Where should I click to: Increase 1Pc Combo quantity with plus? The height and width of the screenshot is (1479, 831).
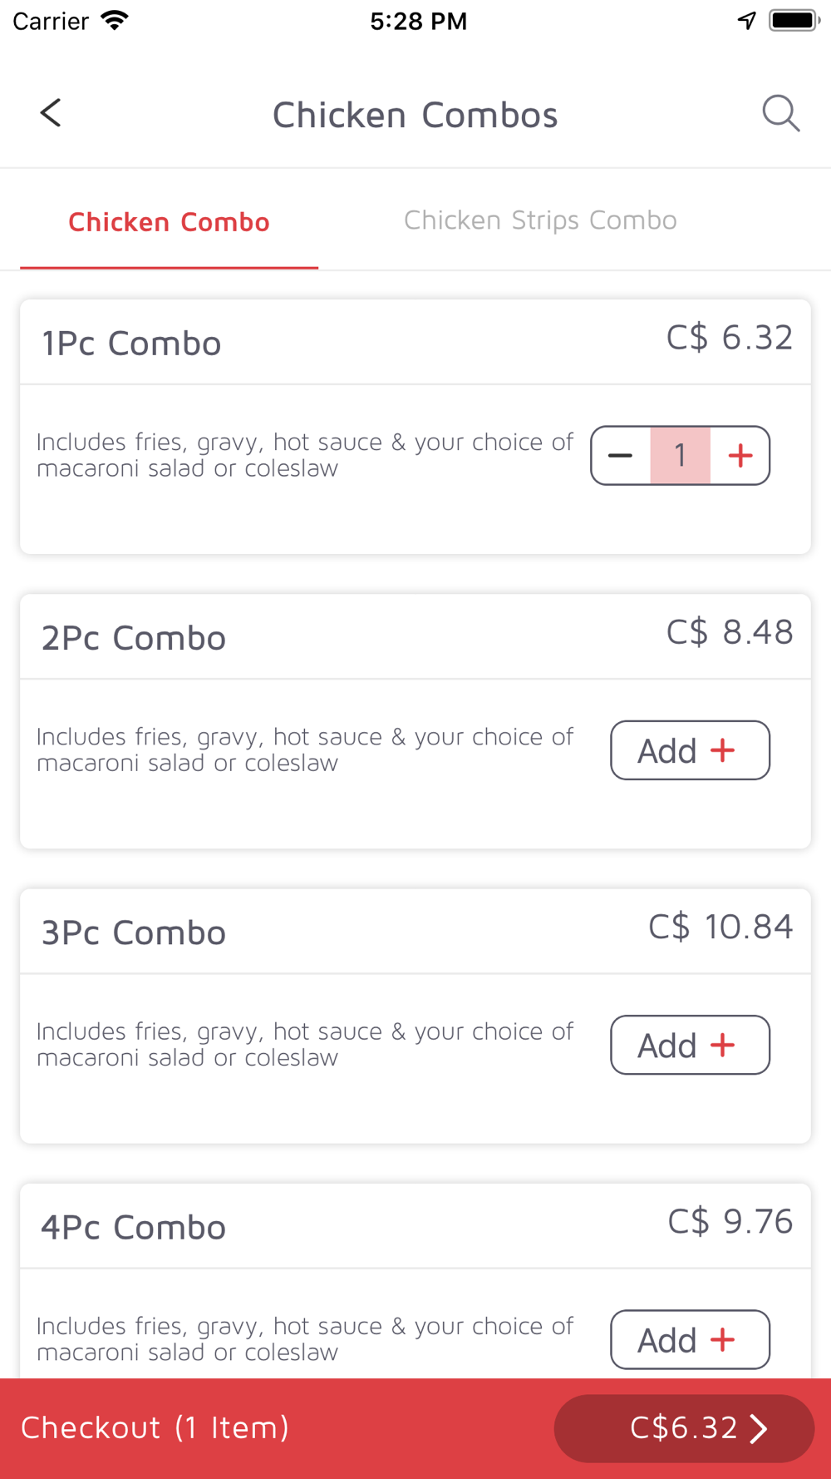(x=740, y=456)
